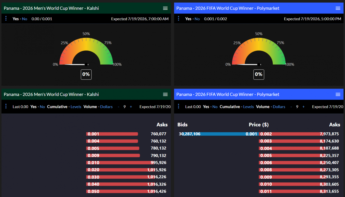The image size is (345, 197).
Task: Click Last 0.00 in Kalshi order book
Action: (x=20, y=107)
